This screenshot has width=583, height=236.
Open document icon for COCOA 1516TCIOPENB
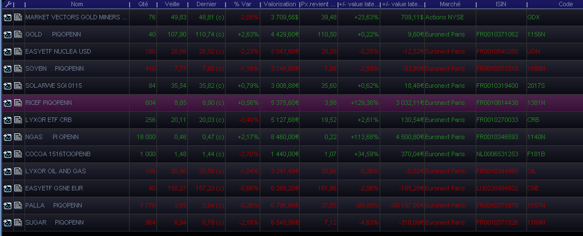[x=18, y=154]
